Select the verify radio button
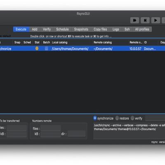The image size is (165, 165). (132, 118)
